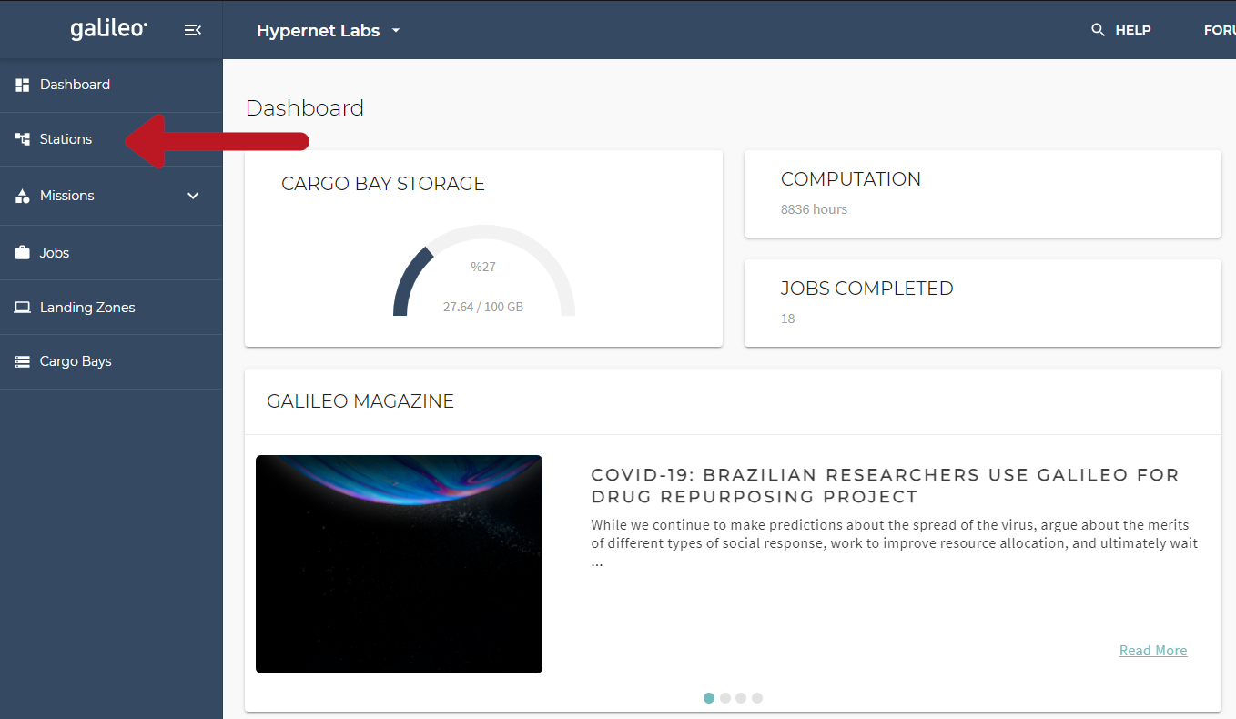Click the Cargo Bays storage icon

[23, 361]
